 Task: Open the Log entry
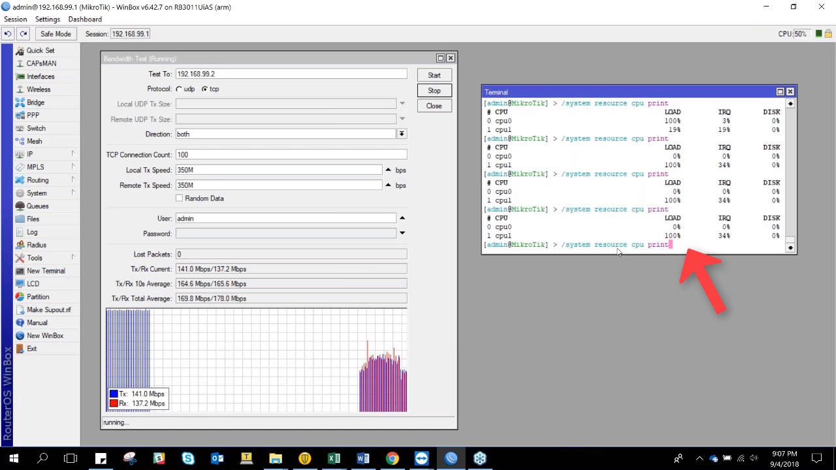click(x=32, y=232)
